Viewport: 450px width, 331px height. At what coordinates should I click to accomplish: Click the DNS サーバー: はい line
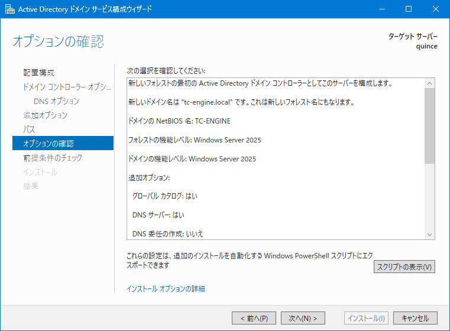click(158, 215)
